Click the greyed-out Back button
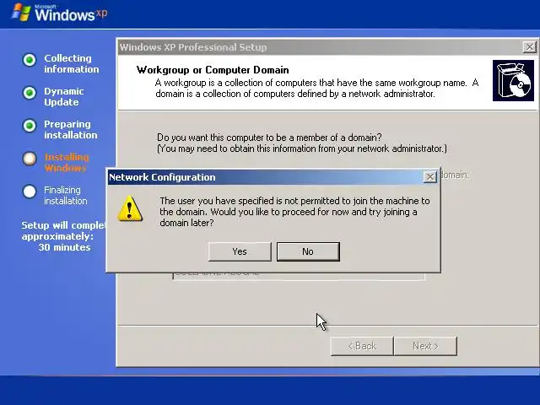The width and height of the screenshot is (540, 405). tap(362, 346)
